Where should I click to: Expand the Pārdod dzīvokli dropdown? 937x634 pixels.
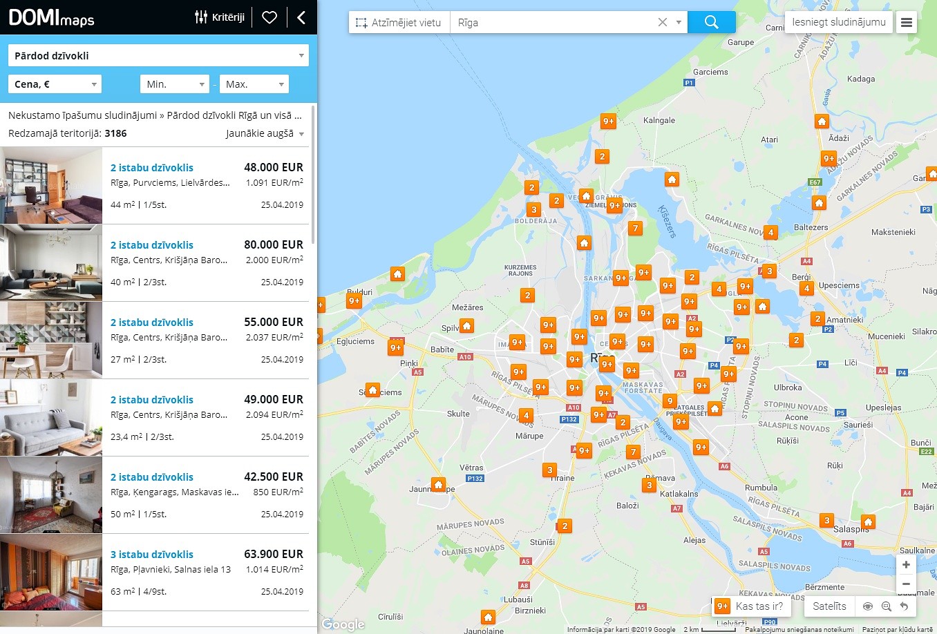point(158,55)
